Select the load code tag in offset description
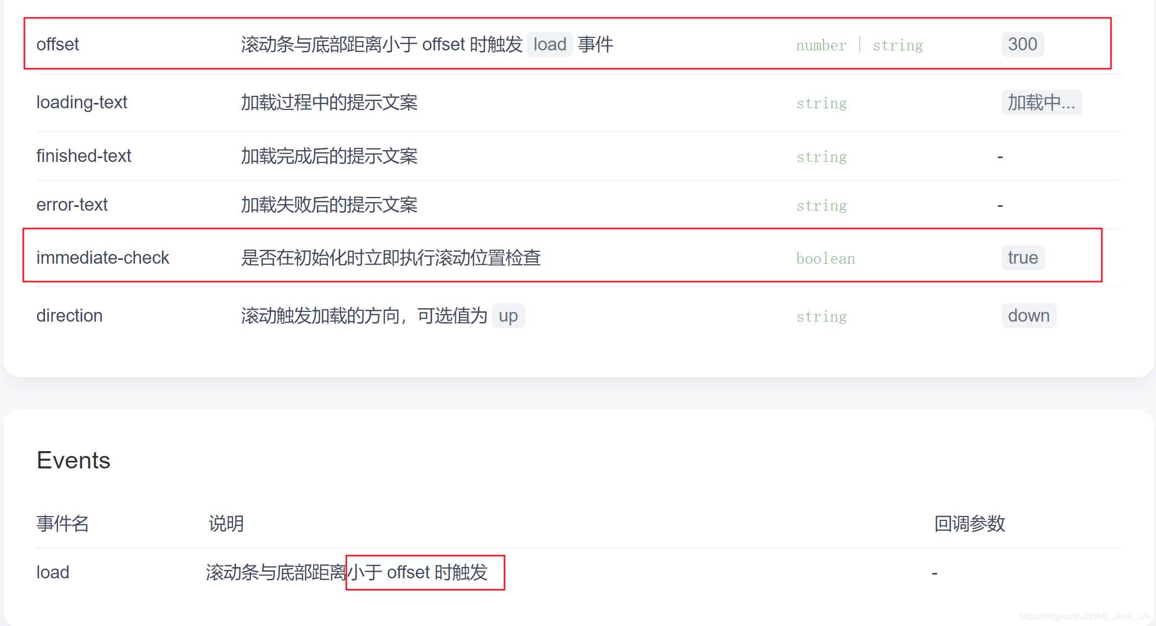 tap(550, 44)
